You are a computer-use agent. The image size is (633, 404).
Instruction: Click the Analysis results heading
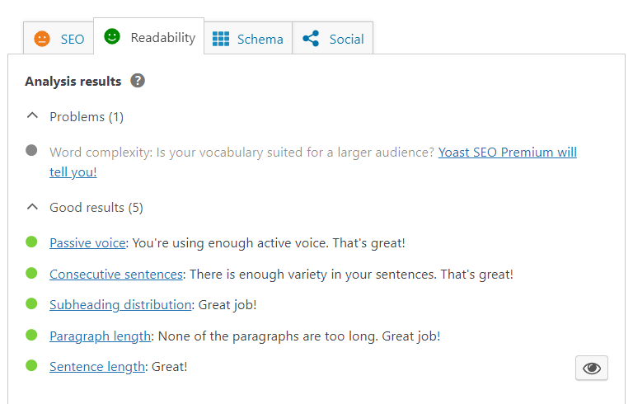click(73, 81)
